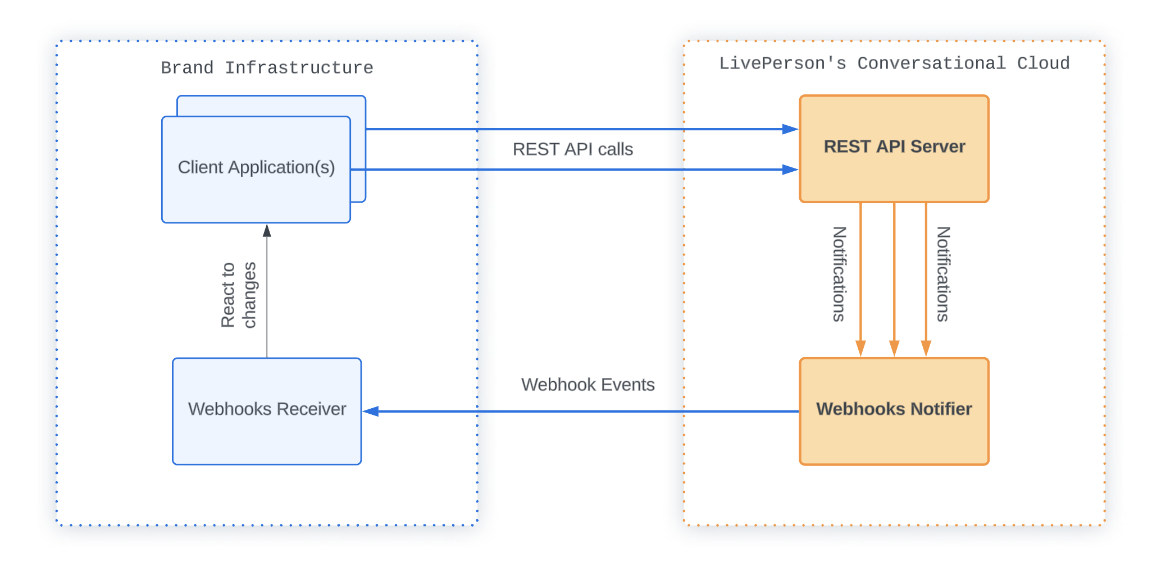Click the Webhooks Notifier box
The width and height of the screenshot is (1166, 576).
(894, 411)
